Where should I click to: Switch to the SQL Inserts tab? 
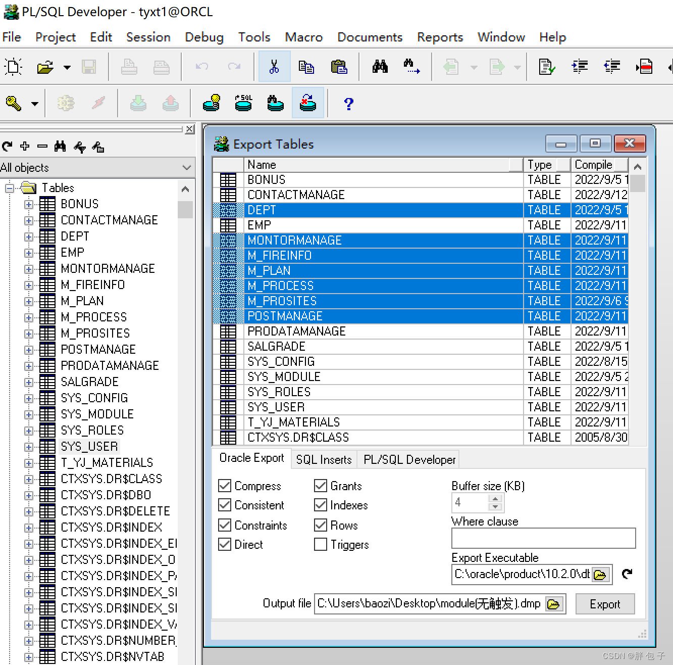click(x=324, y=459)
